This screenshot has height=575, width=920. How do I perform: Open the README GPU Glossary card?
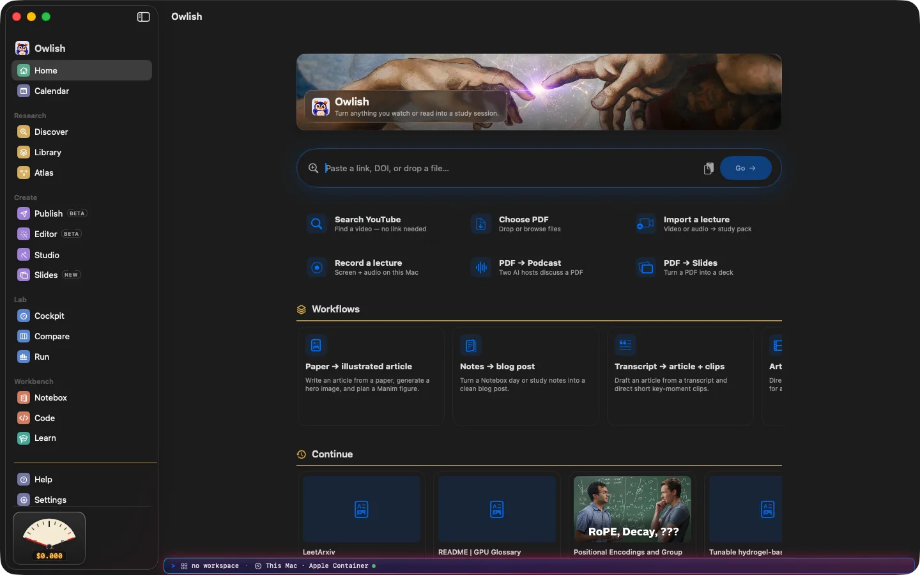click(x=497, y=515)
